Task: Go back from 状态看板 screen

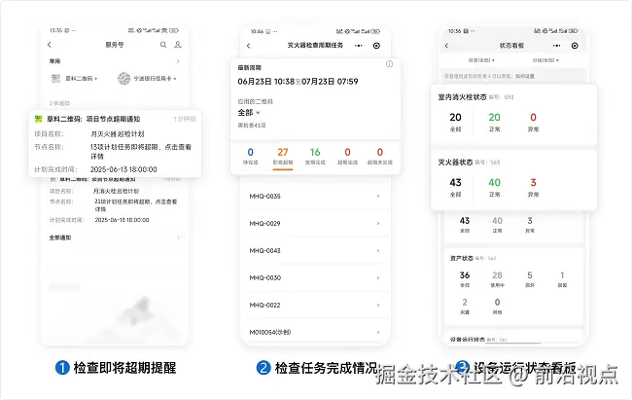Action: coord(446,46)
